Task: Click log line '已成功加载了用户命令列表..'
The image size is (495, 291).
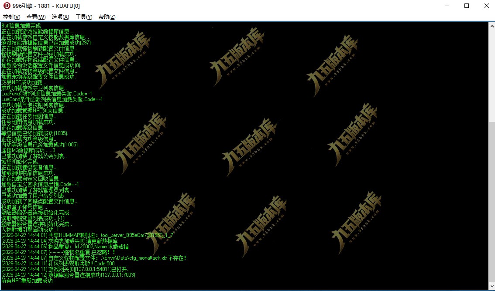Action: 34,196
